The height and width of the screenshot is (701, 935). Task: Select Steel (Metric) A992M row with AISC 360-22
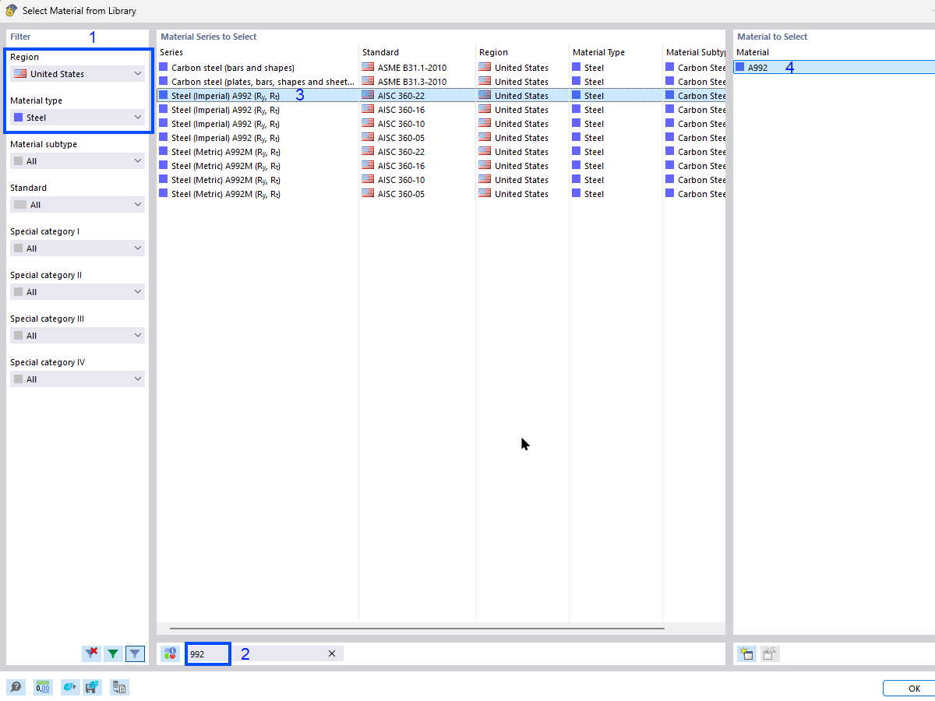441,152
